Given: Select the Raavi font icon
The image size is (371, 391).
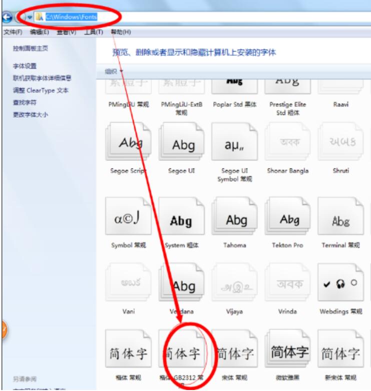Looking at the screenshot, I should coord(340,87).
